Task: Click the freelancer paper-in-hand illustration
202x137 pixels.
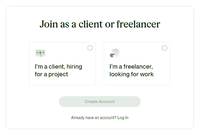Action: coord(115,53)
